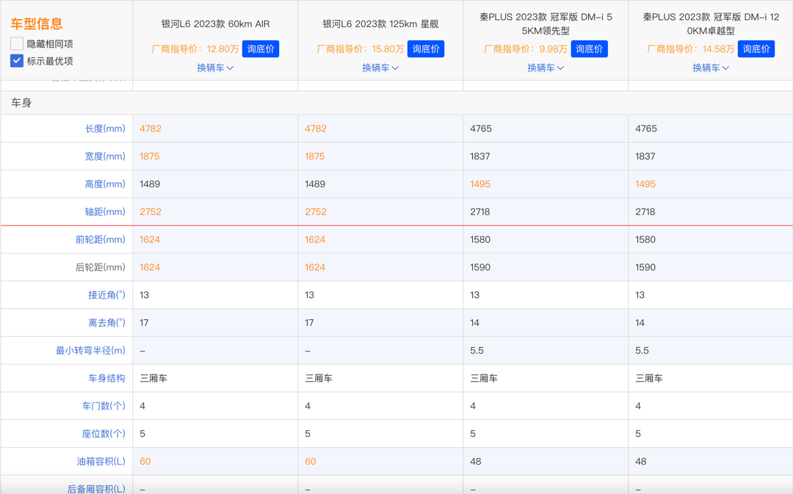Image resolution: width=793 pixels, height=494 pixels.
Task: Enable the 隐藏相同项 checkbox
Action: click(x=17, y=44)
